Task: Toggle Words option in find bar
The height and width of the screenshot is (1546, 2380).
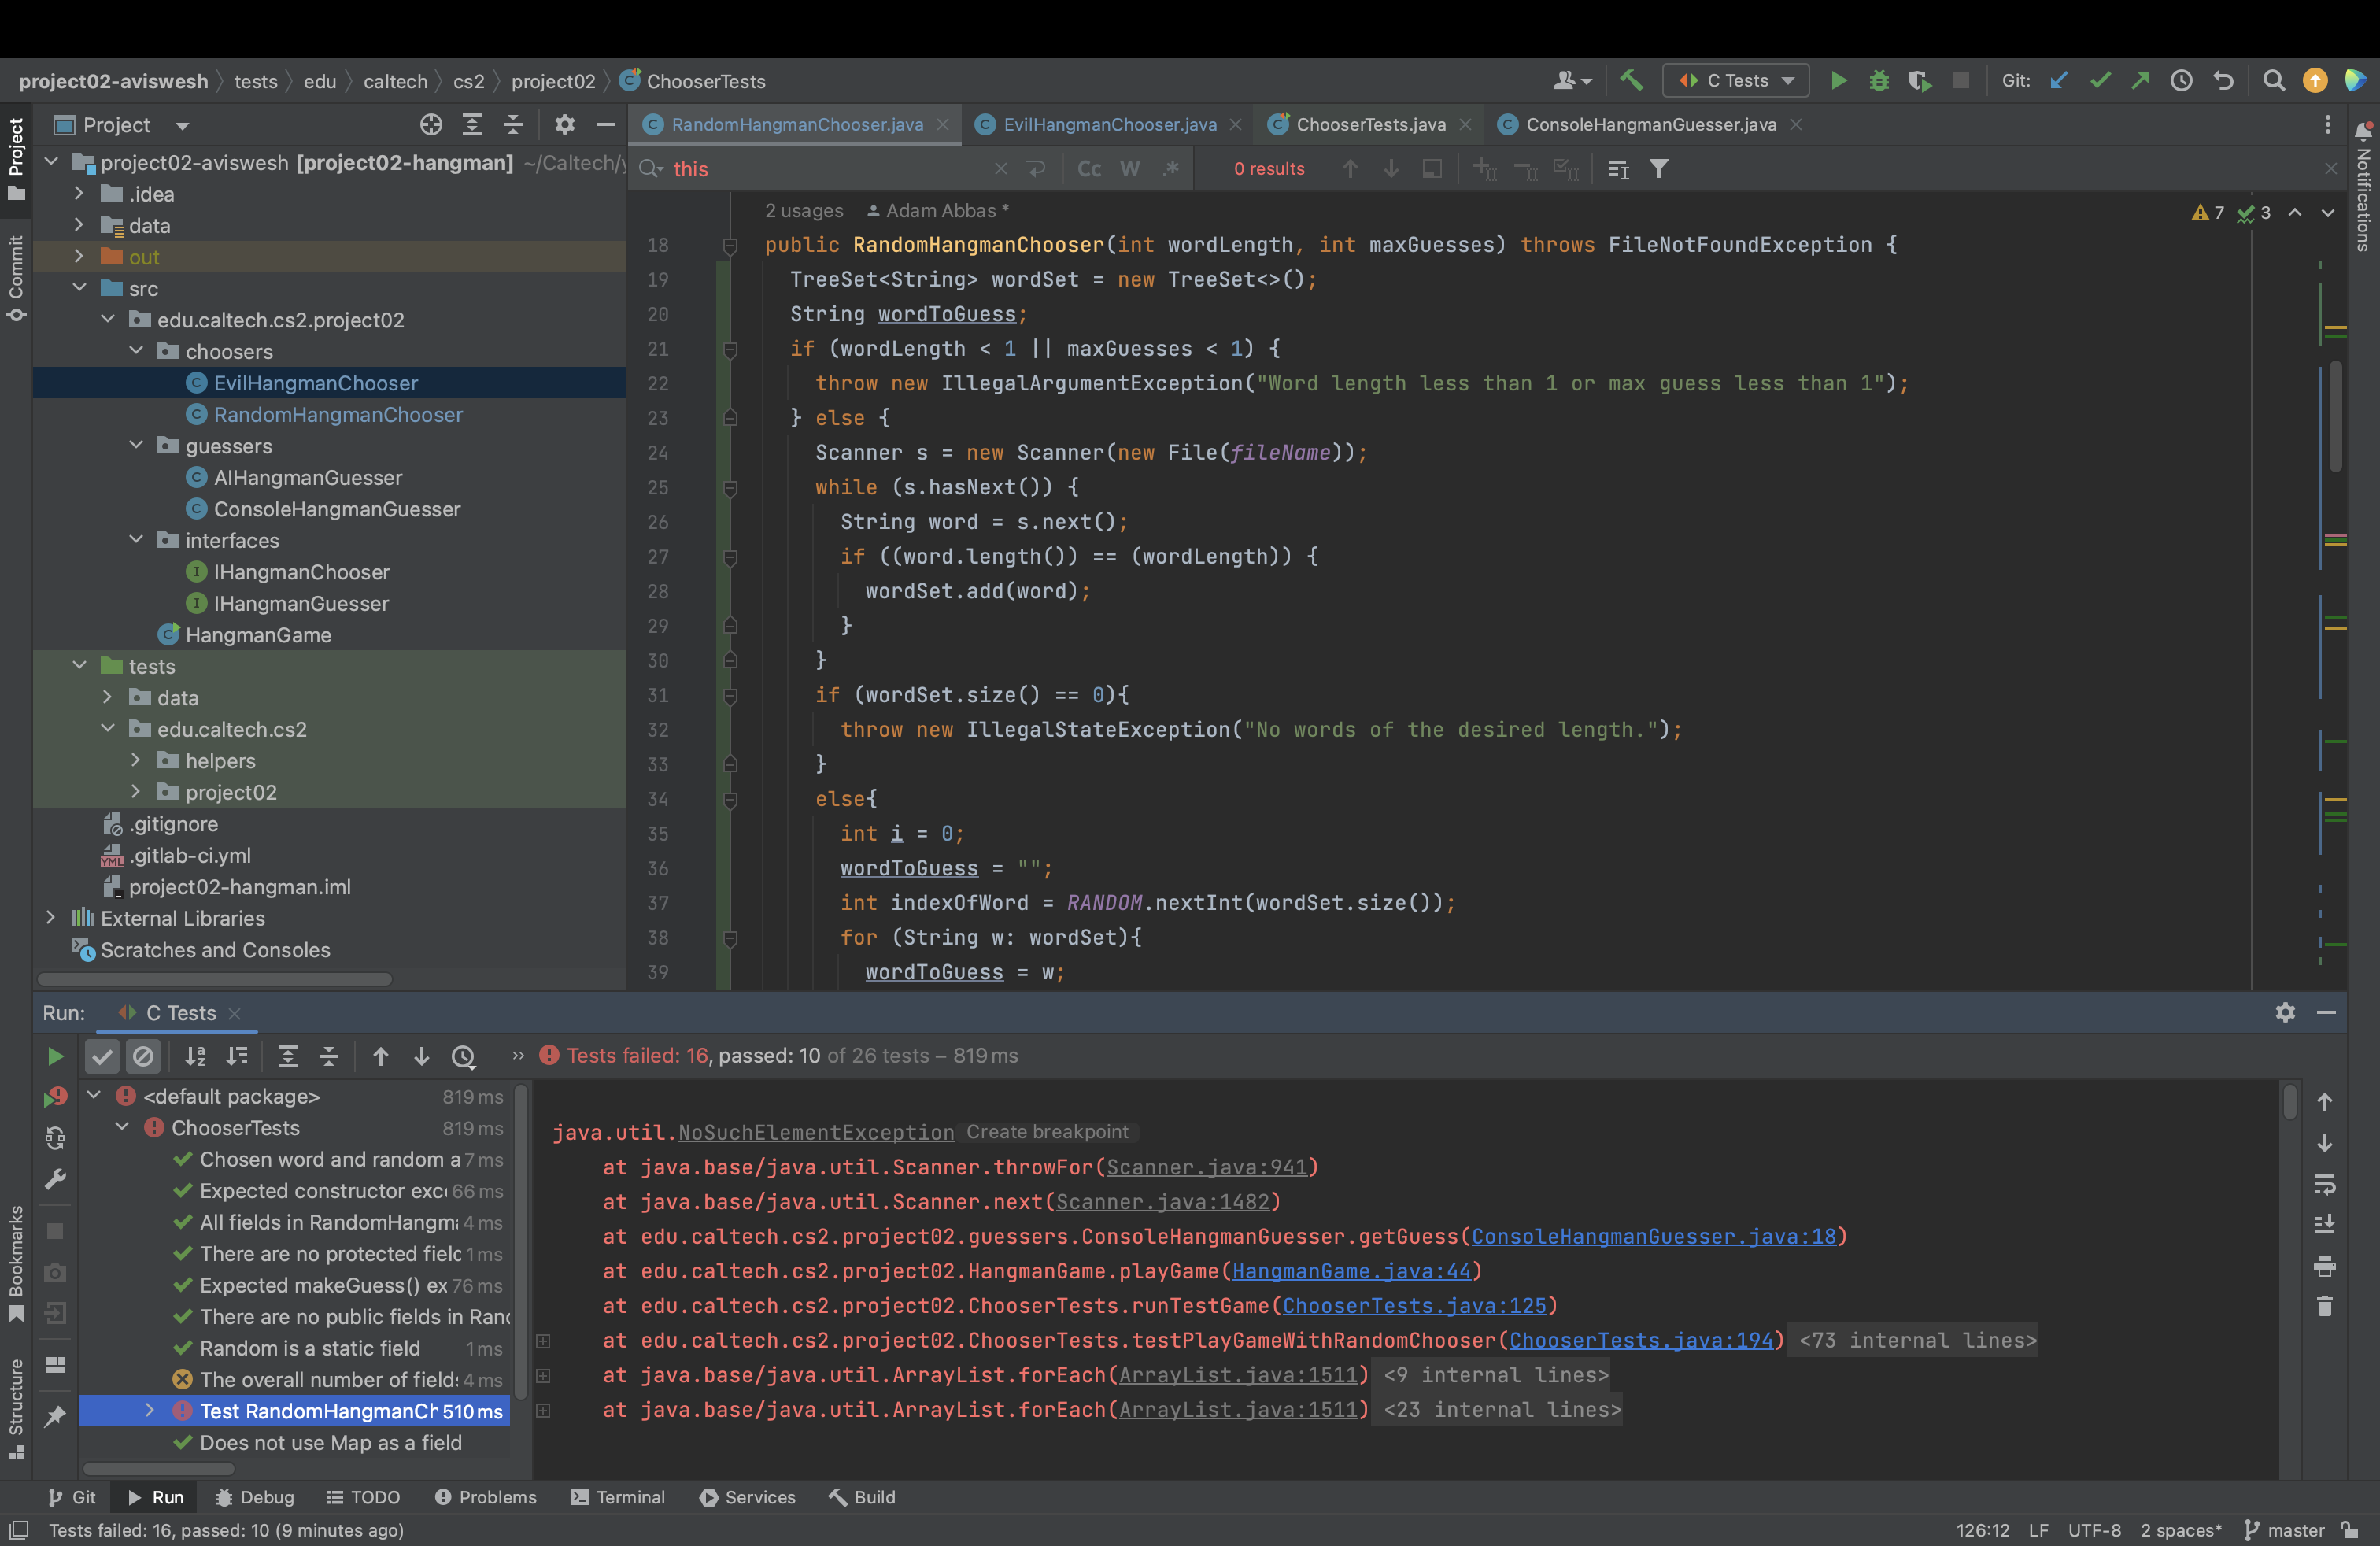Action: [1130, 169]
